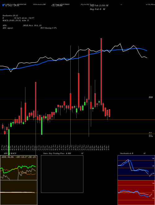Image resolution: width=155 pixels, height=205 pixels.
Task: Click 'Intra Day Trading Price & MR' title
Action: [57, 153]
